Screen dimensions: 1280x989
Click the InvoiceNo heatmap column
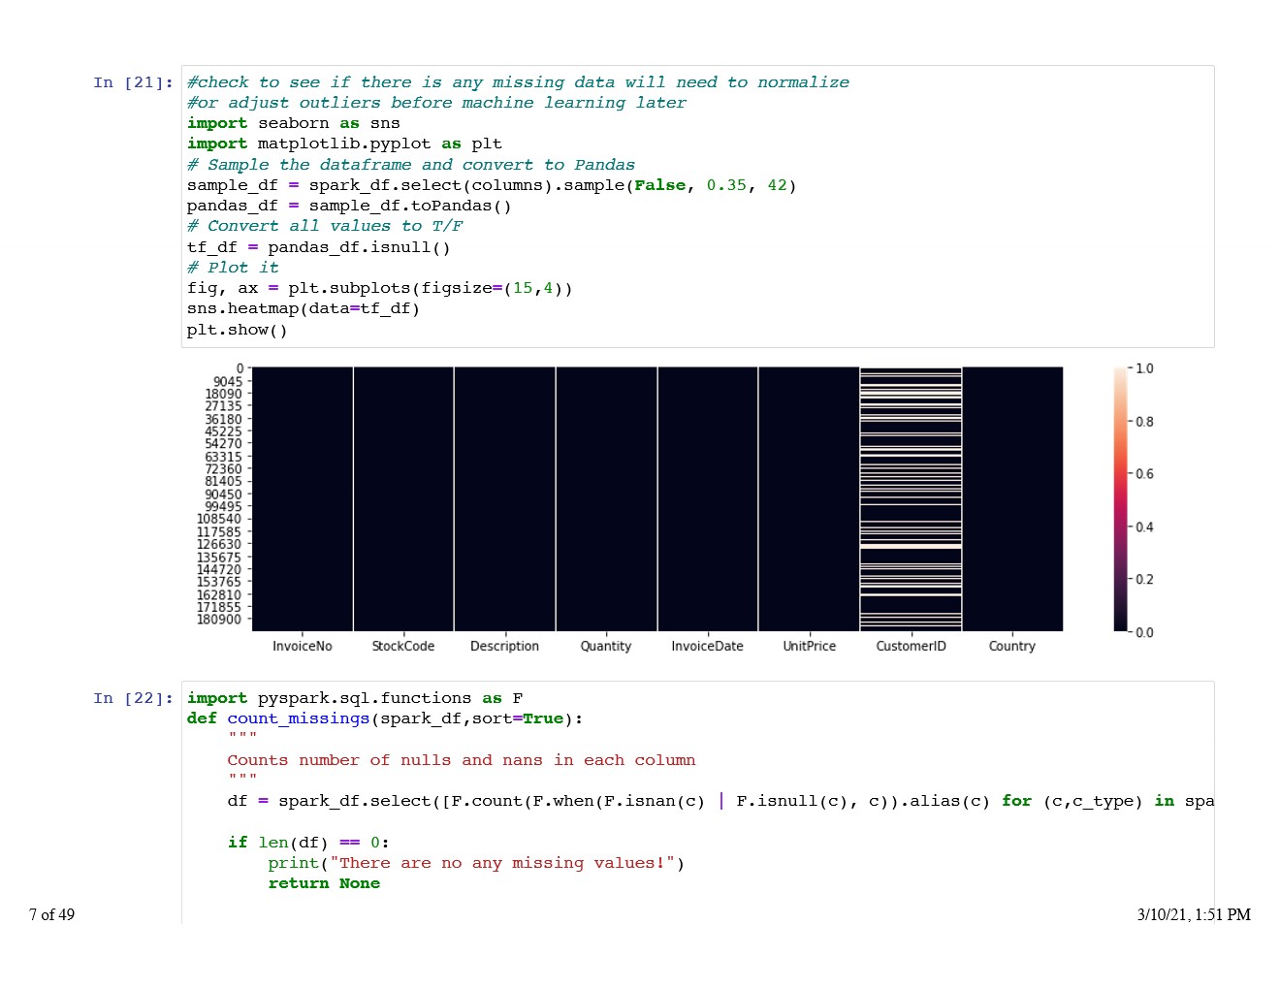(302, 499)
